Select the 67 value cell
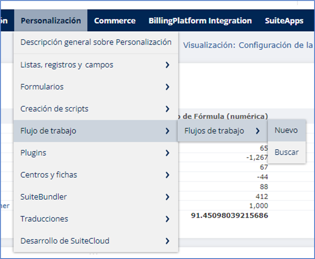The image size is (315, 259). pos(264,167)
